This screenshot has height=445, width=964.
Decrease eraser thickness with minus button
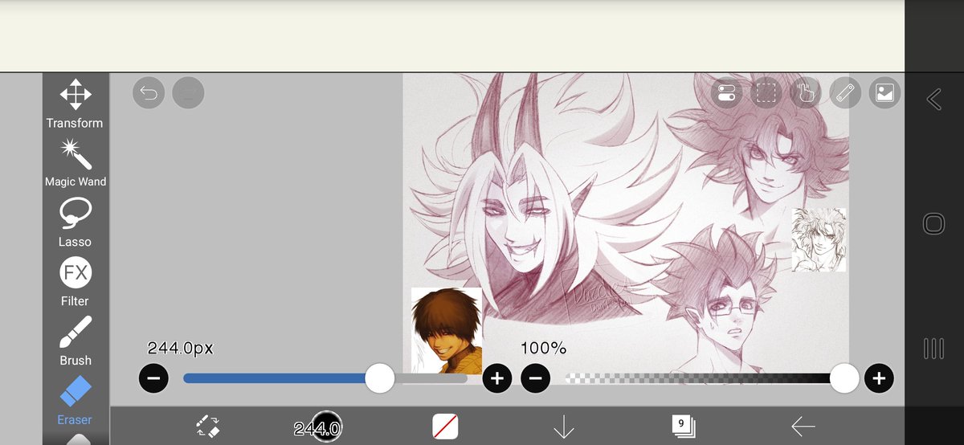click(153, 378)
